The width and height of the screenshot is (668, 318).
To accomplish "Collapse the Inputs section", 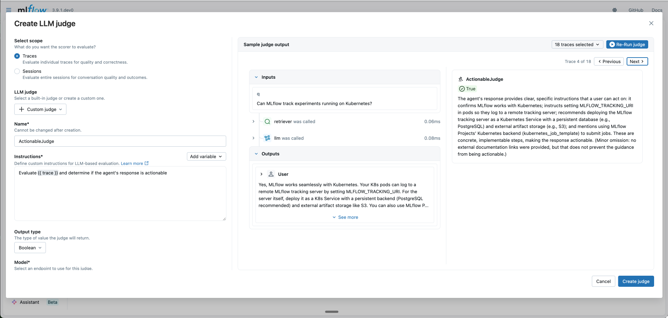I will tap(256, 77).
